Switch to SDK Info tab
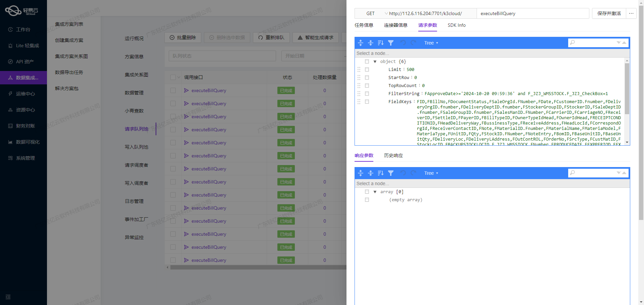This screenshot has width=644, height=305. [457, 25]
